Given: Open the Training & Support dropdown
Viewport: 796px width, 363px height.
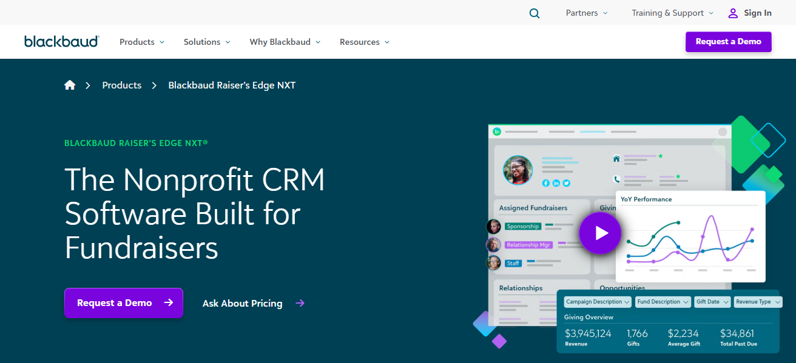Looking at the screenshot, I should click(x=673, y=13).
